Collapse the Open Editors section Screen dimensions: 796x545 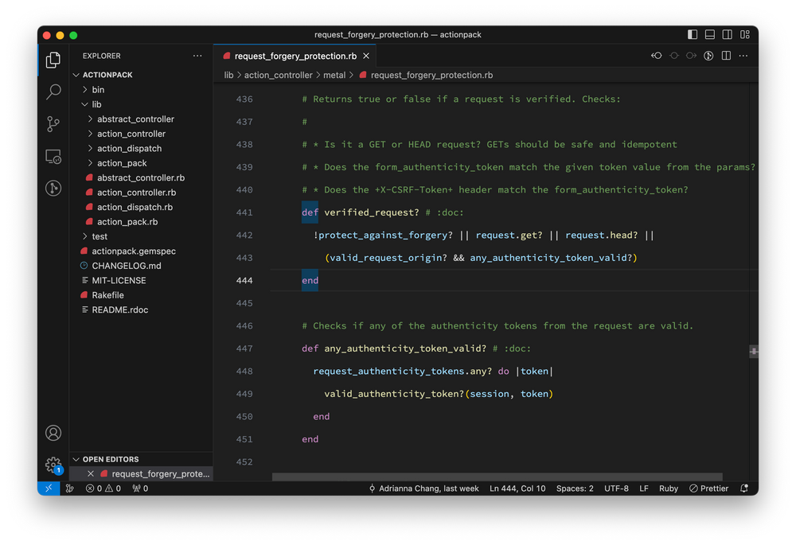coord(111,459)
